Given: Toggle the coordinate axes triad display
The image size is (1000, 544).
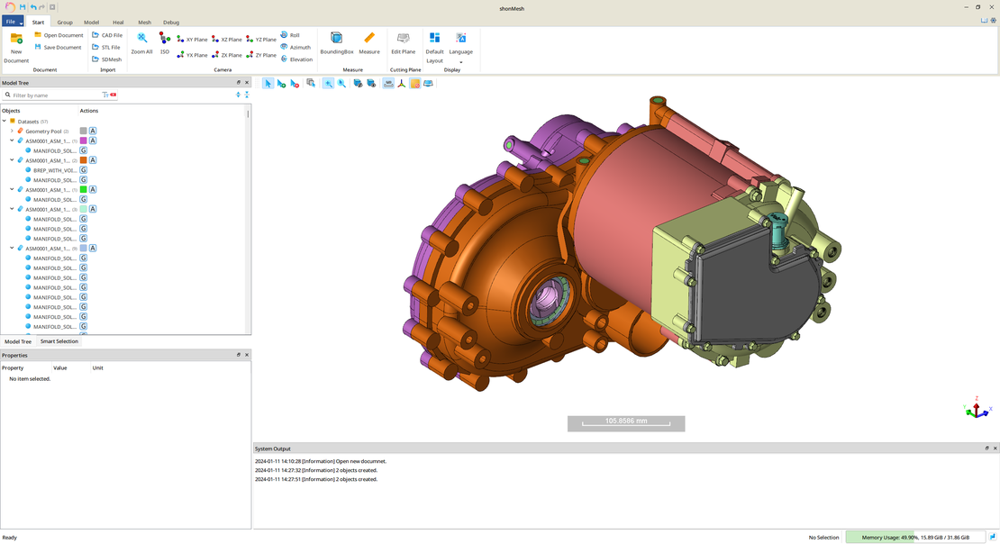Looking at the screenshot, I should [402, 84].
